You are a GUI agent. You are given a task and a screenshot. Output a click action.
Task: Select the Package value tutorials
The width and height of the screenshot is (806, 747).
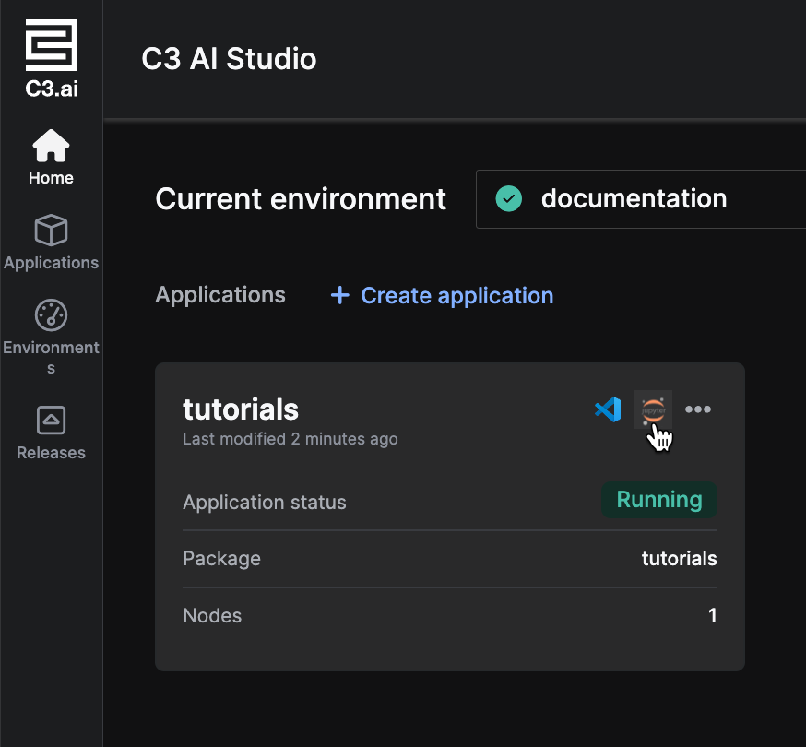point(679,558)
